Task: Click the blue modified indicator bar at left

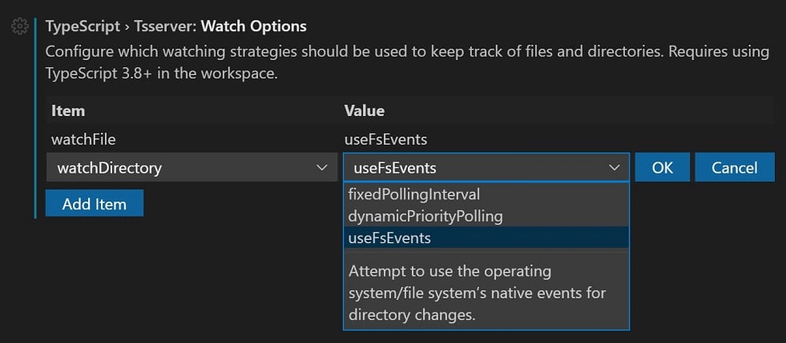Action: point(35,120)
